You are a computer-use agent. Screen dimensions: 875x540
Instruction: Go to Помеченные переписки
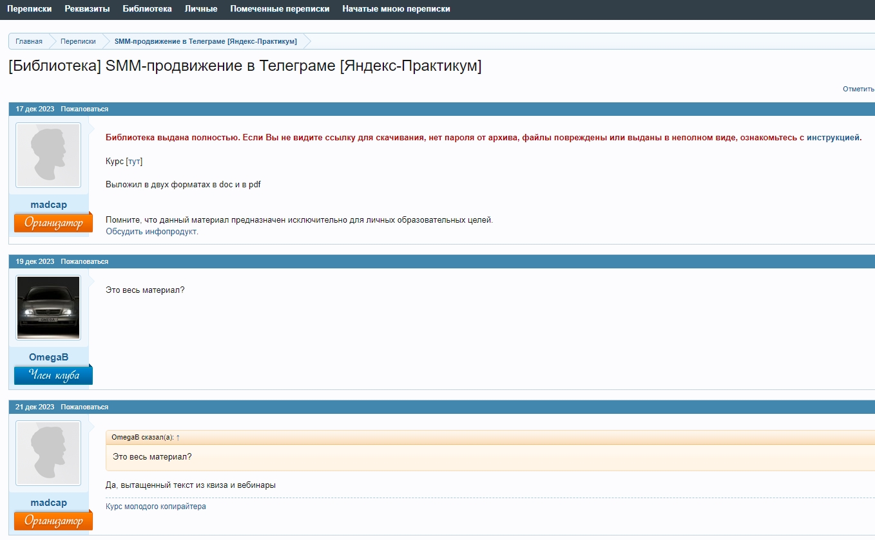tap(280, 9)
